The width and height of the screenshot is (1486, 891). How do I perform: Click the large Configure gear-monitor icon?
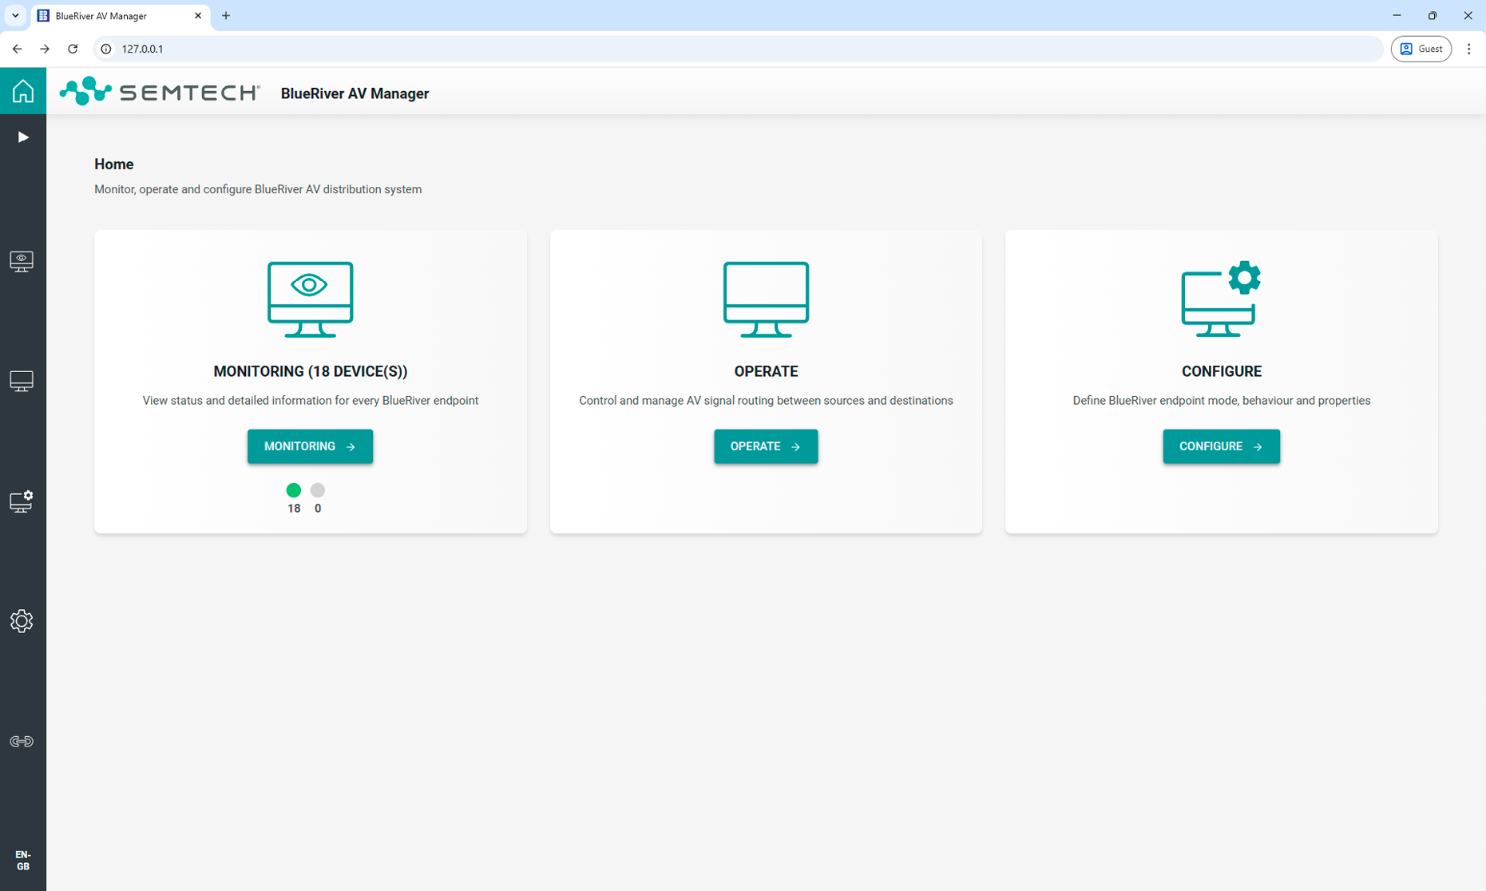coord(1220,299)
